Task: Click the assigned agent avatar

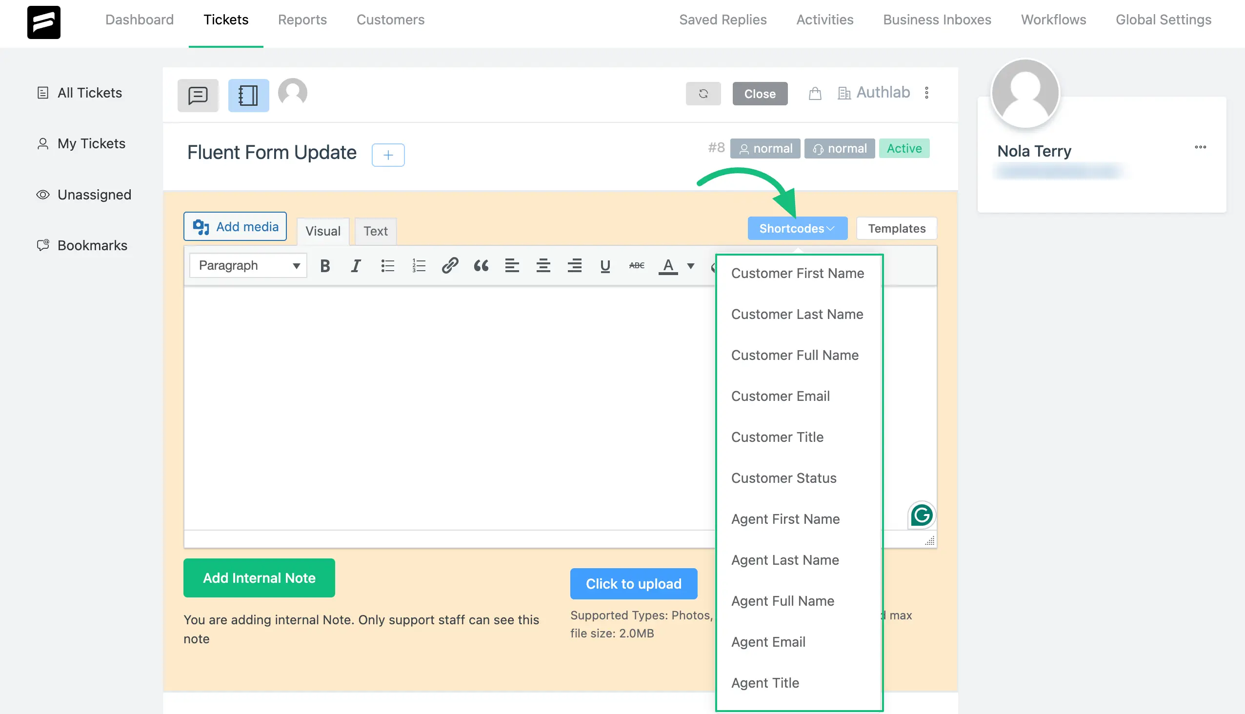Action: point(293,92)
